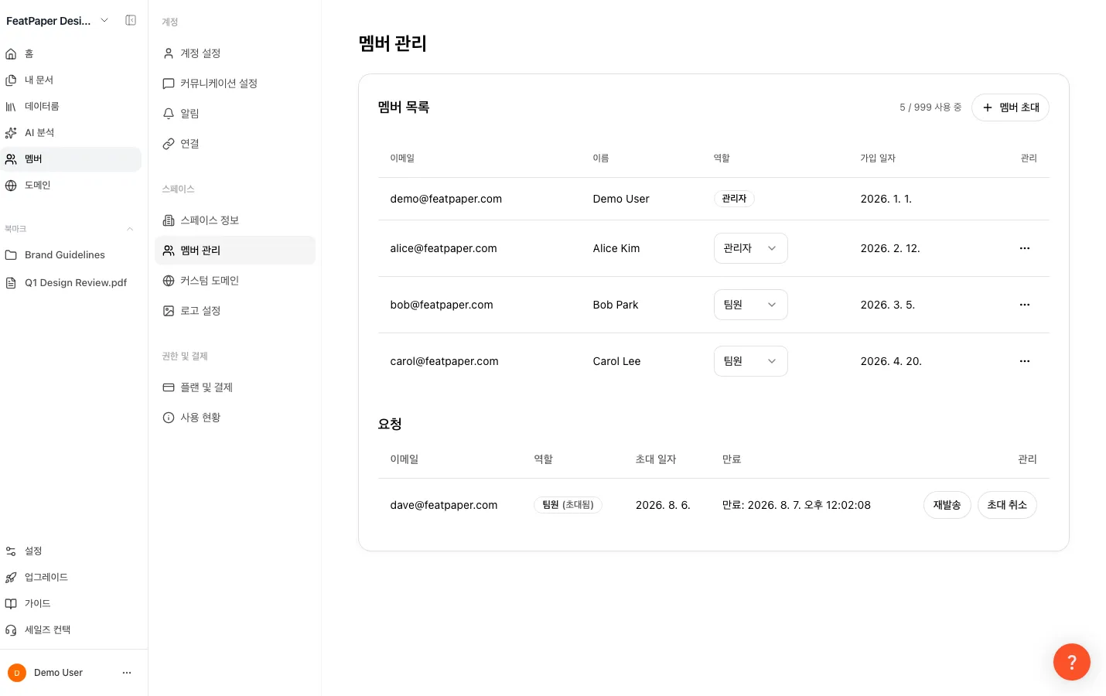1106x696 pixels.
Task: Click the carol@featpaper.com email cell
Action: pyautogui.click(x=445, y=361)
